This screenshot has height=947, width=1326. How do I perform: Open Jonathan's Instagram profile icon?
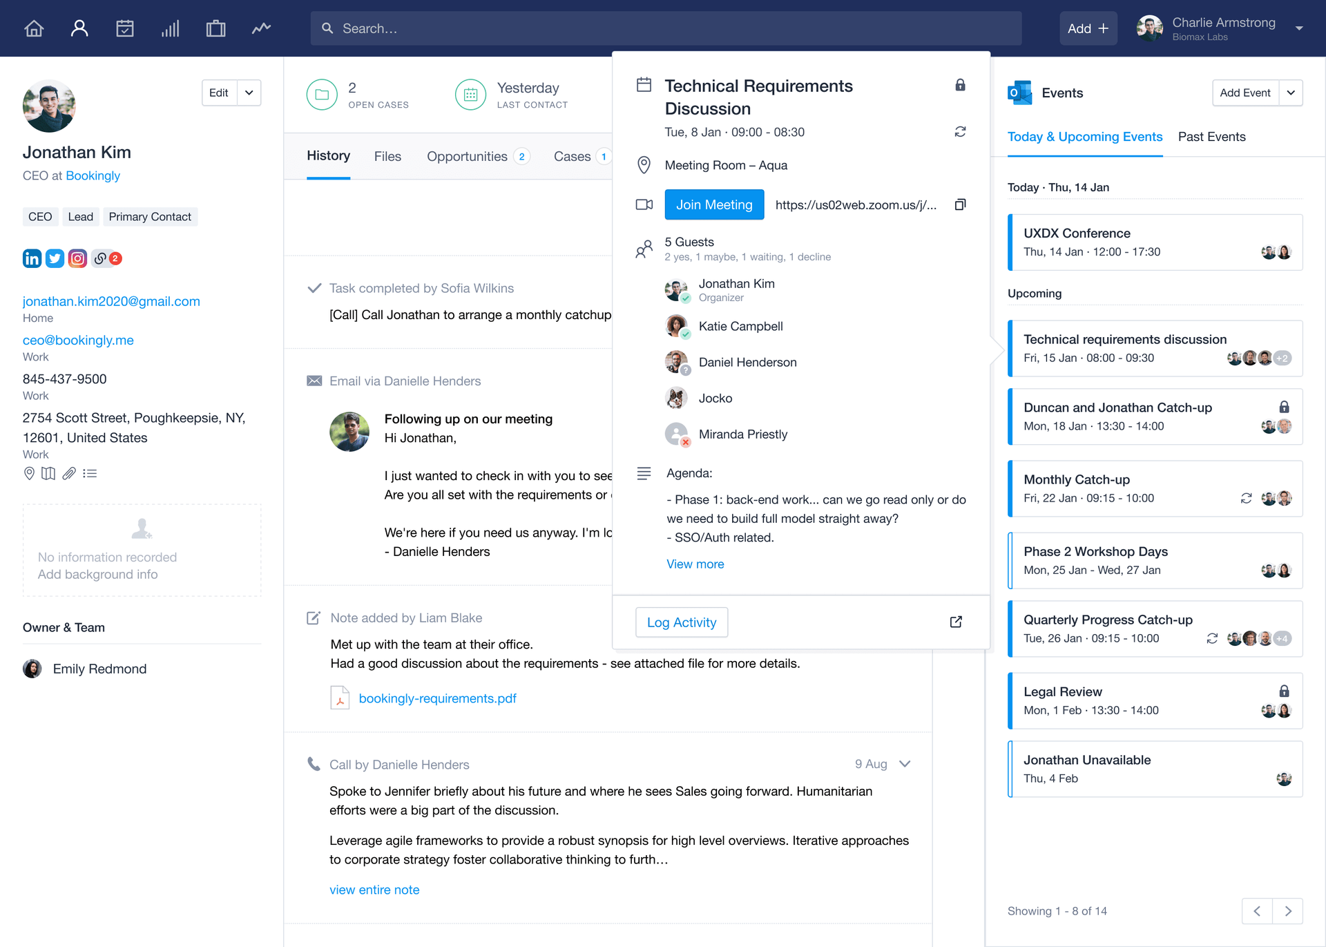tap(77, 258)
